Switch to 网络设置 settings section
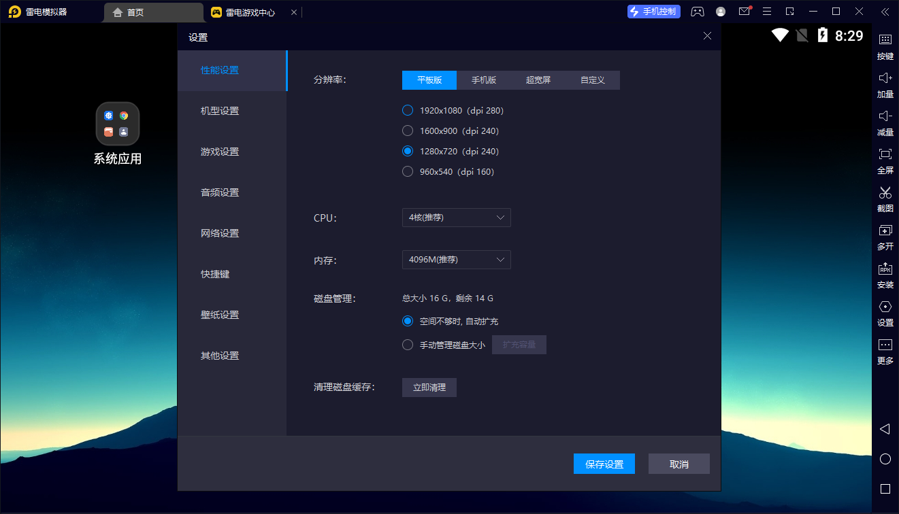The image size is (899, 514). coord(218,233)
